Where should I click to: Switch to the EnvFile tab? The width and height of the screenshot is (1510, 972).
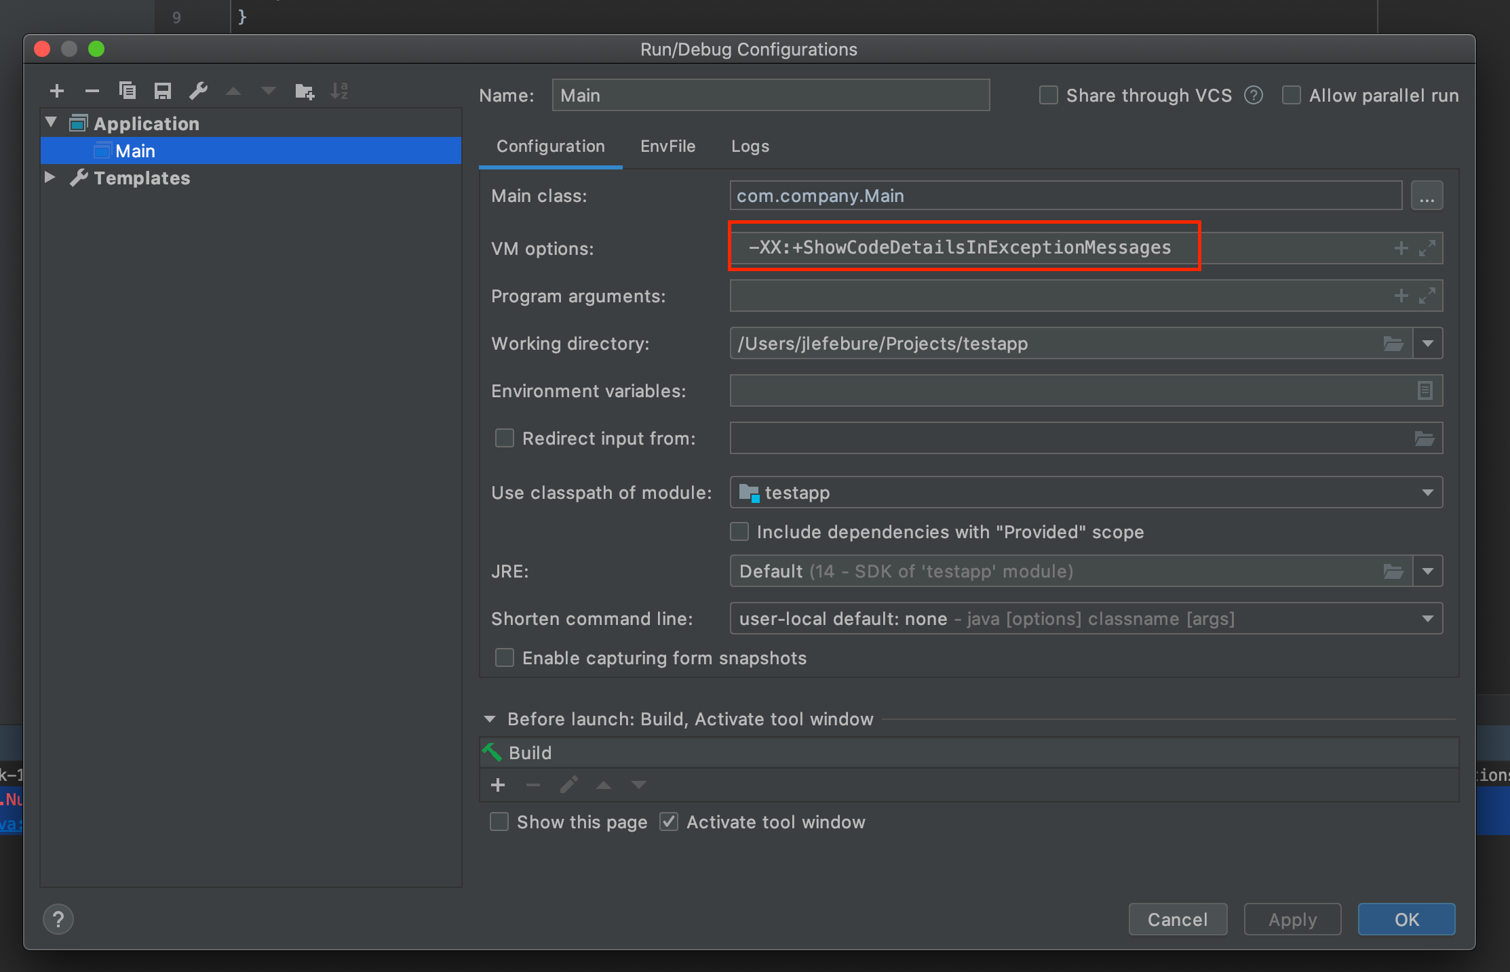(x=667, y=146)
